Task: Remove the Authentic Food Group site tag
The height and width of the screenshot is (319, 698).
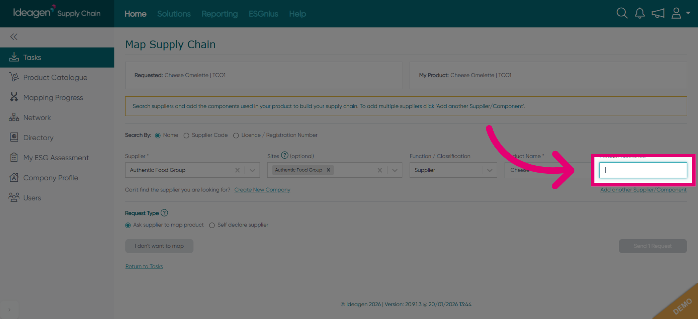Action: (x=328, y=170)
